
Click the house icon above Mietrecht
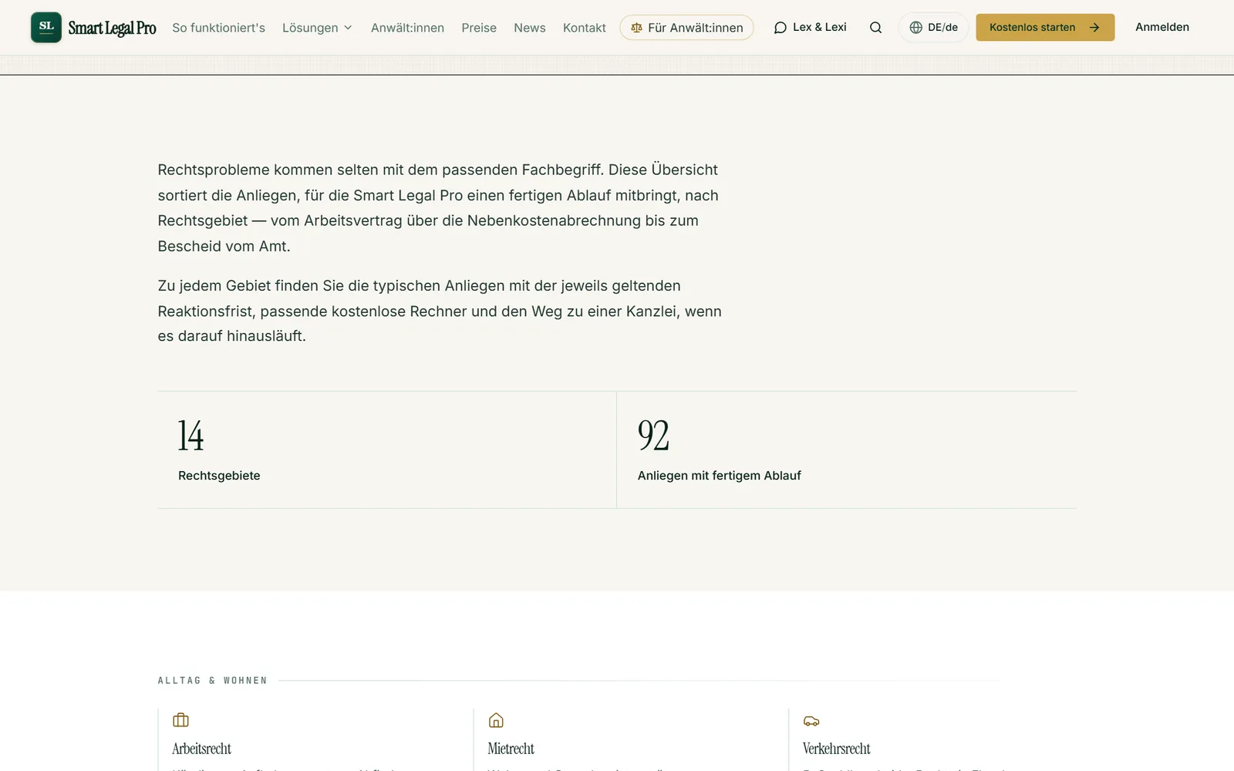click(496, 720)
